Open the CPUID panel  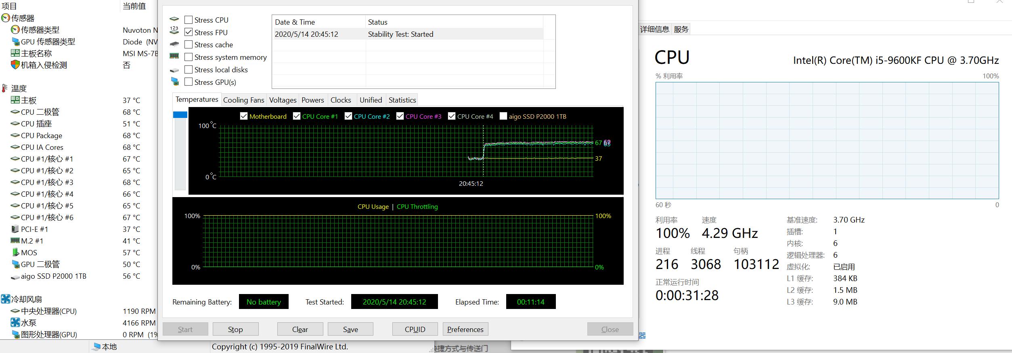415,329
